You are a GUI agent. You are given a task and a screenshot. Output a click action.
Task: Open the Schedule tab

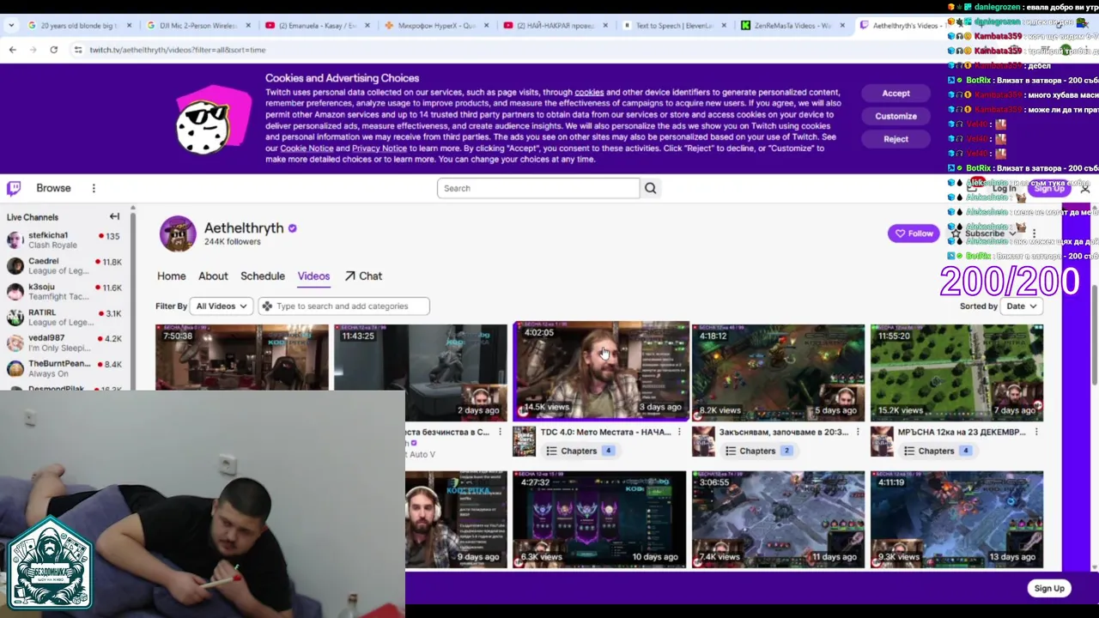click(263, 276)
